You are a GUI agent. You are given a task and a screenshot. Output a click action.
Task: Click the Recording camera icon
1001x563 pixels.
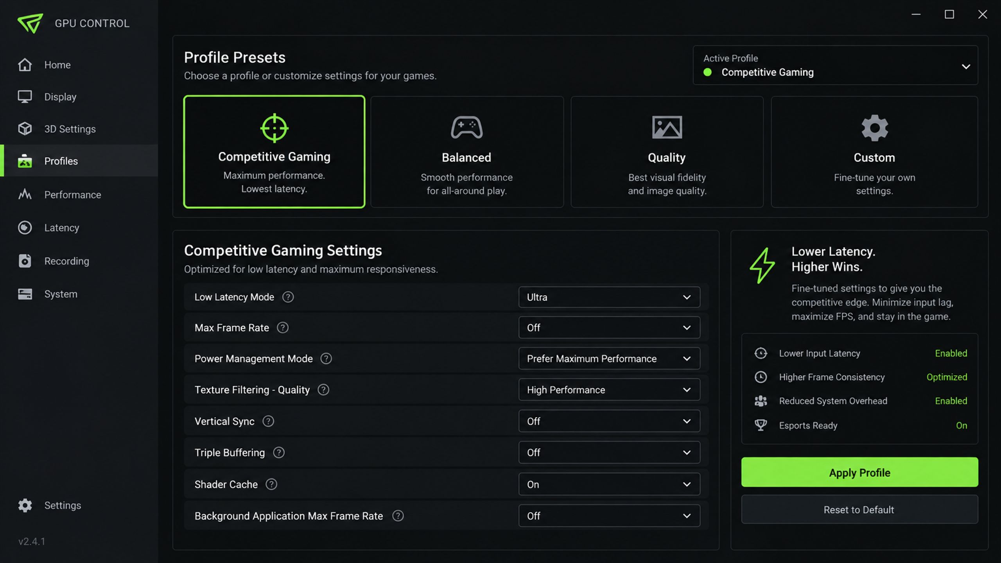[x=25, y=261]
